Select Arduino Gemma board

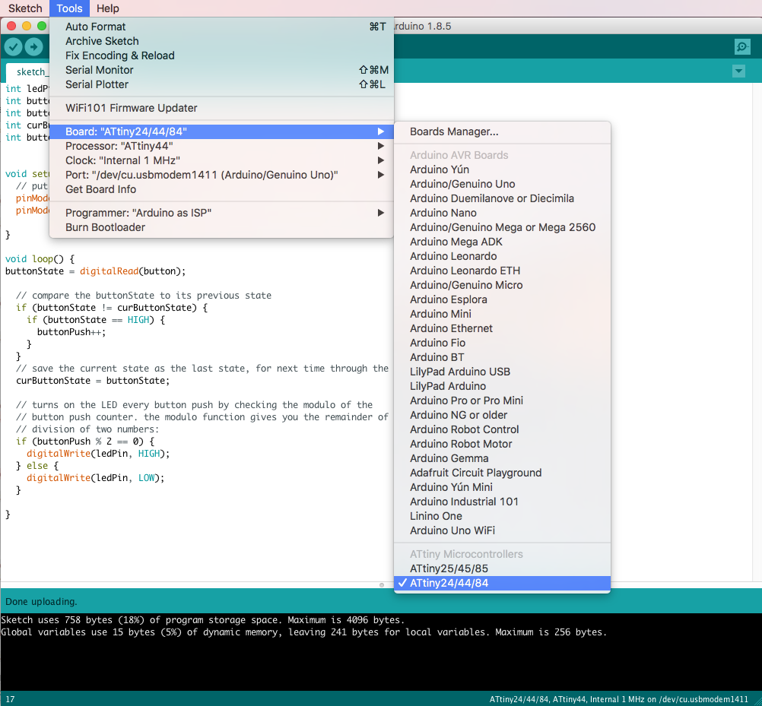coord(502,458)
